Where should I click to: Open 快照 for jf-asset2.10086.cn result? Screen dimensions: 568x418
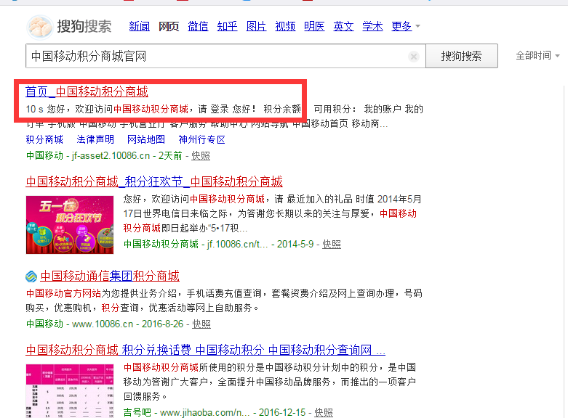(x=201, y=156)
